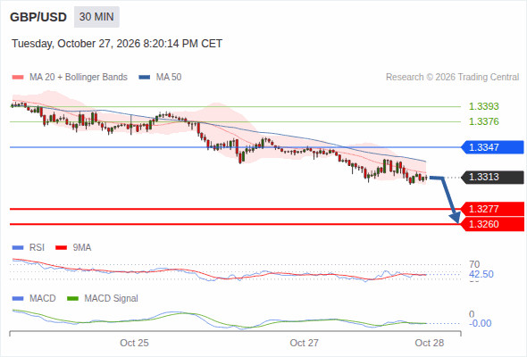The height and width of the screenshot is (357, 527).
Task: Click the MA 50 legend label
Action: tap(169, 78)
